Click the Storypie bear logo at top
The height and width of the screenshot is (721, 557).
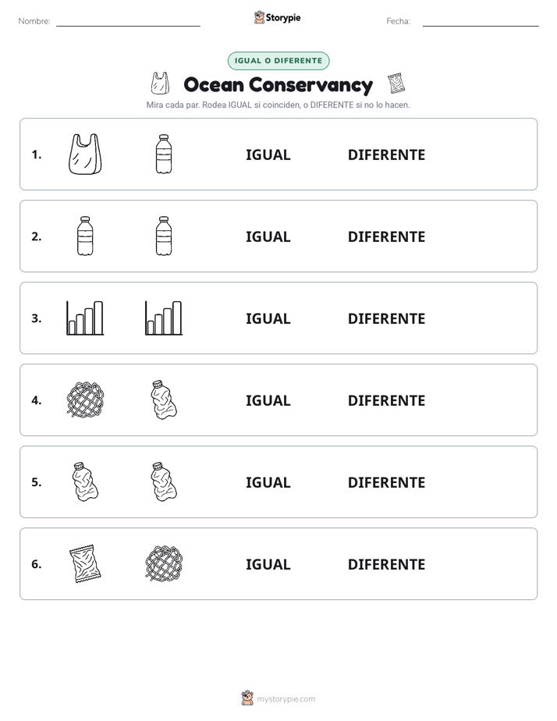pos(259,17)
